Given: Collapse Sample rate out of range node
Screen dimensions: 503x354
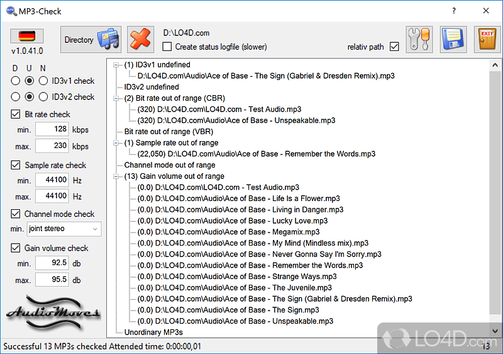Looking at the screenshot, I should point(116,143).
